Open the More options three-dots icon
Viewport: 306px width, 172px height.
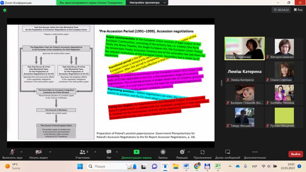255,152
